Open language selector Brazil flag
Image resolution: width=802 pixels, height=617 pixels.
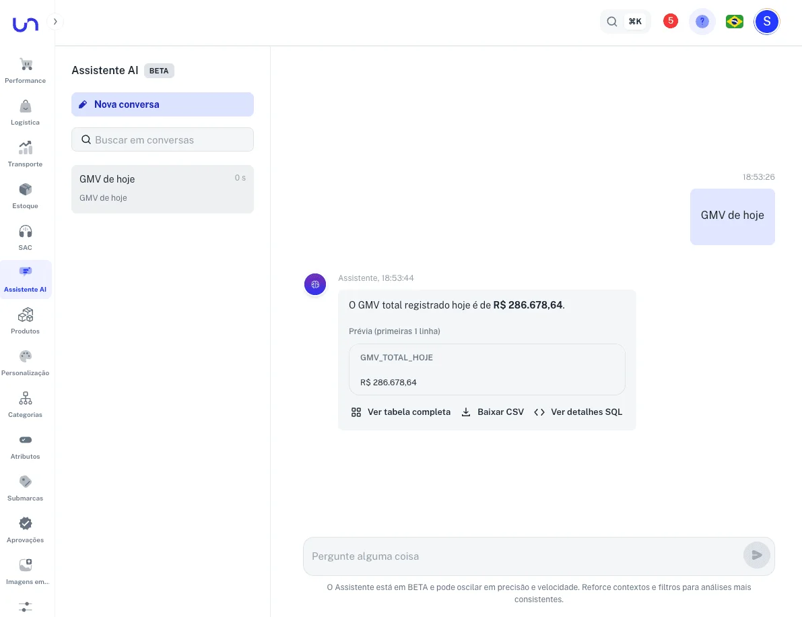click(734, 22)
